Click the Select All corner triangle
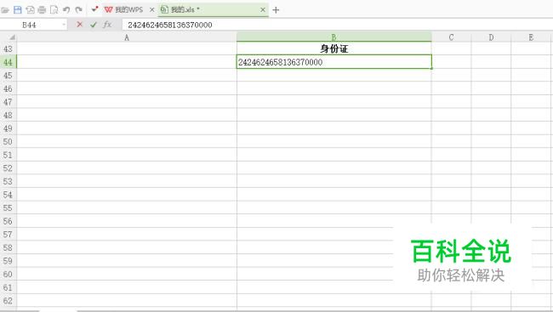This screenshot has height=312, width=553. pos(12,37)
